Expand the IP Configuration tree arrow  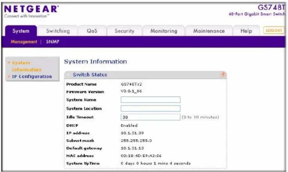click(9, 76)
